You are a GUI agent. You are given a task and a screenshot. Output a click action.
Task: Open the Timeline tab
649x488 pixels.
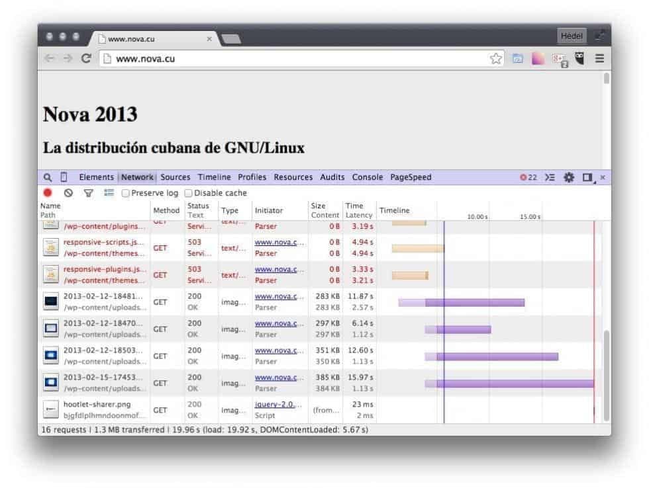click(x=214, y=177)
